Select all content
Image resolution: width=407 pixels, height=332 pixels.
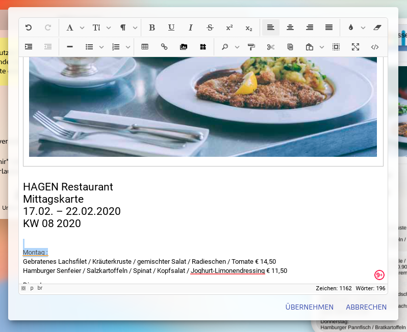pyautogui.click(x=336, y=47)
